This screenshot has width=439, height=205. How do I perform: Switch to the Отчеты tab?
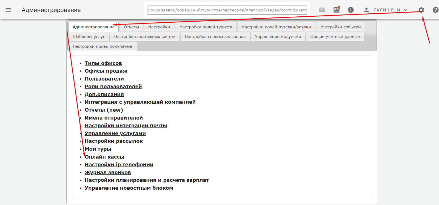coord(131,27)
